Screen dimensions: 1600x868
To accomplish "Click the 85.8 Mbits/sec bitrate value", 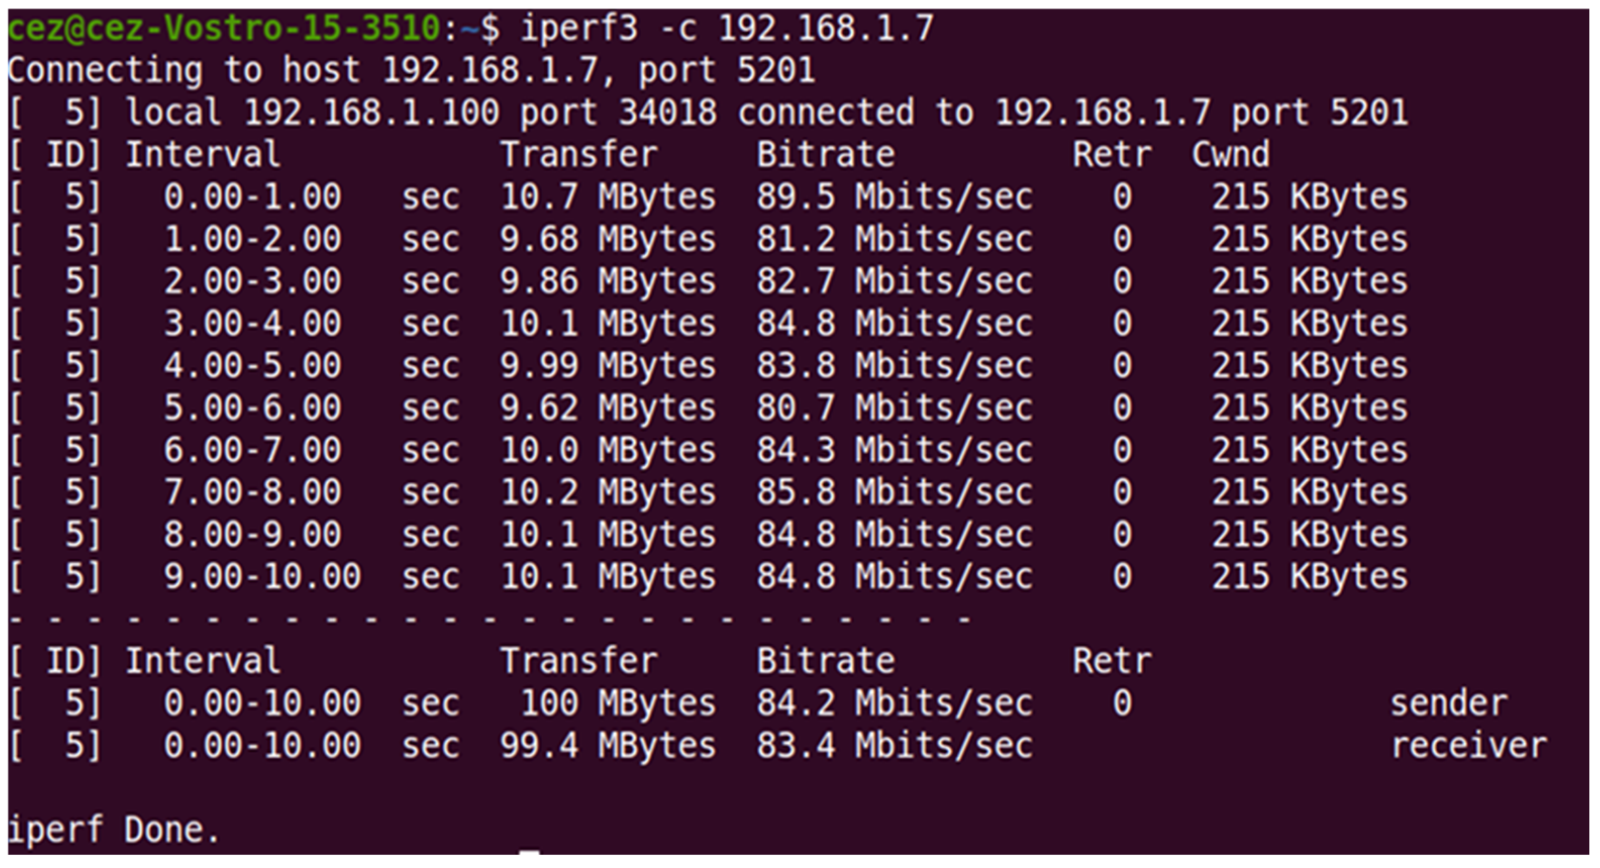I will [x=894, y=493].
